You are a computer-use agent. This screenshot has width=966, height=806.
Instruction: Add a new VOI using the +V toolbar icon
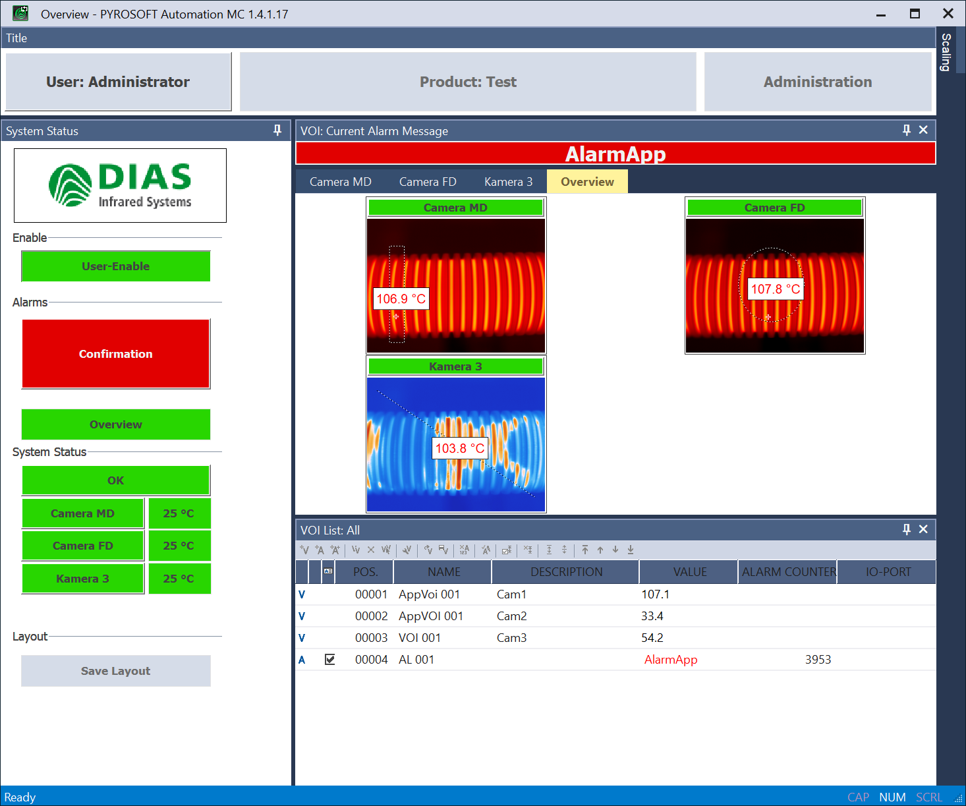[x=305, y=550]
